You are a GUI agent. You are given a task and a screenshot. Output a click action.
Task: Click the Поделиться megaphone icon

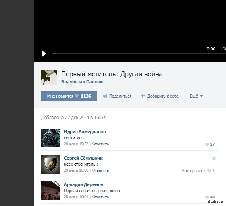105,96
